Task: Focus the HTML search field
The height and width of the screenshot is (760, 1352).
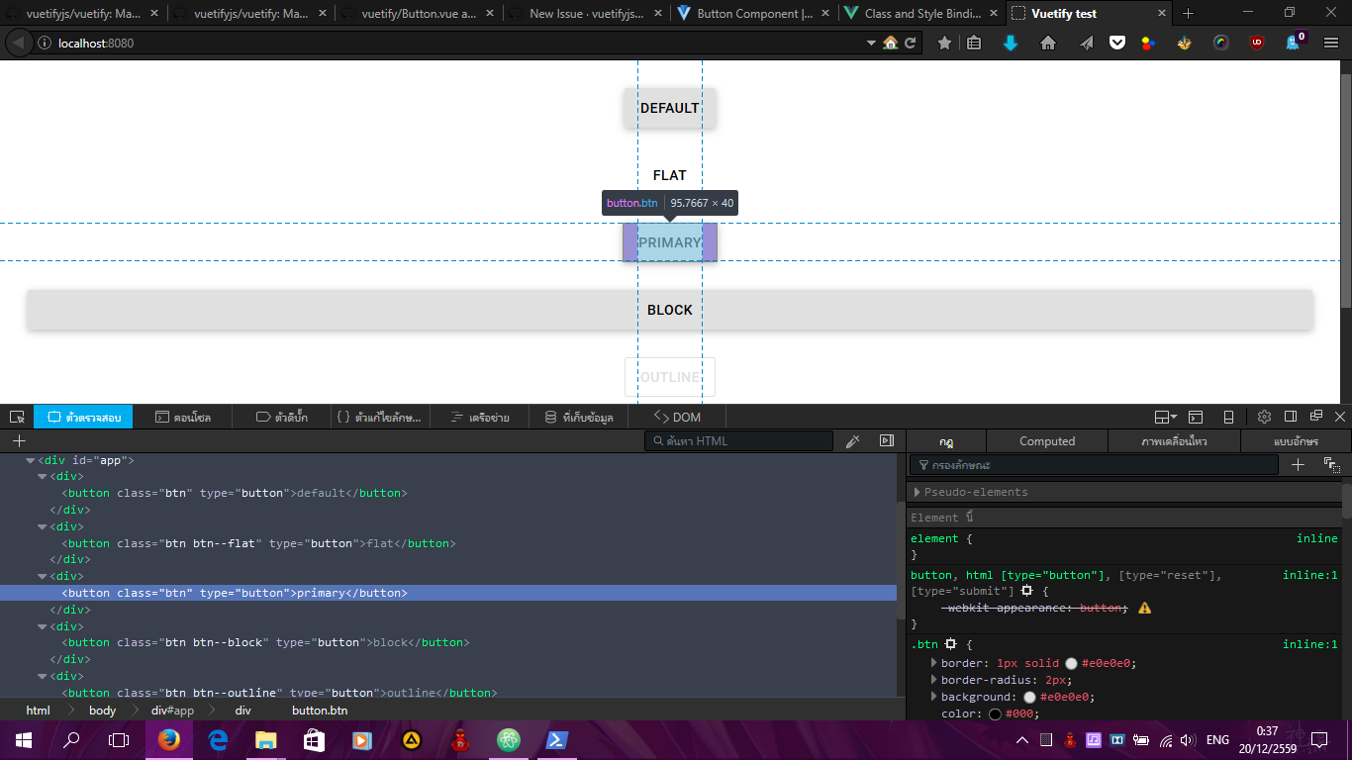Action: 739,440
